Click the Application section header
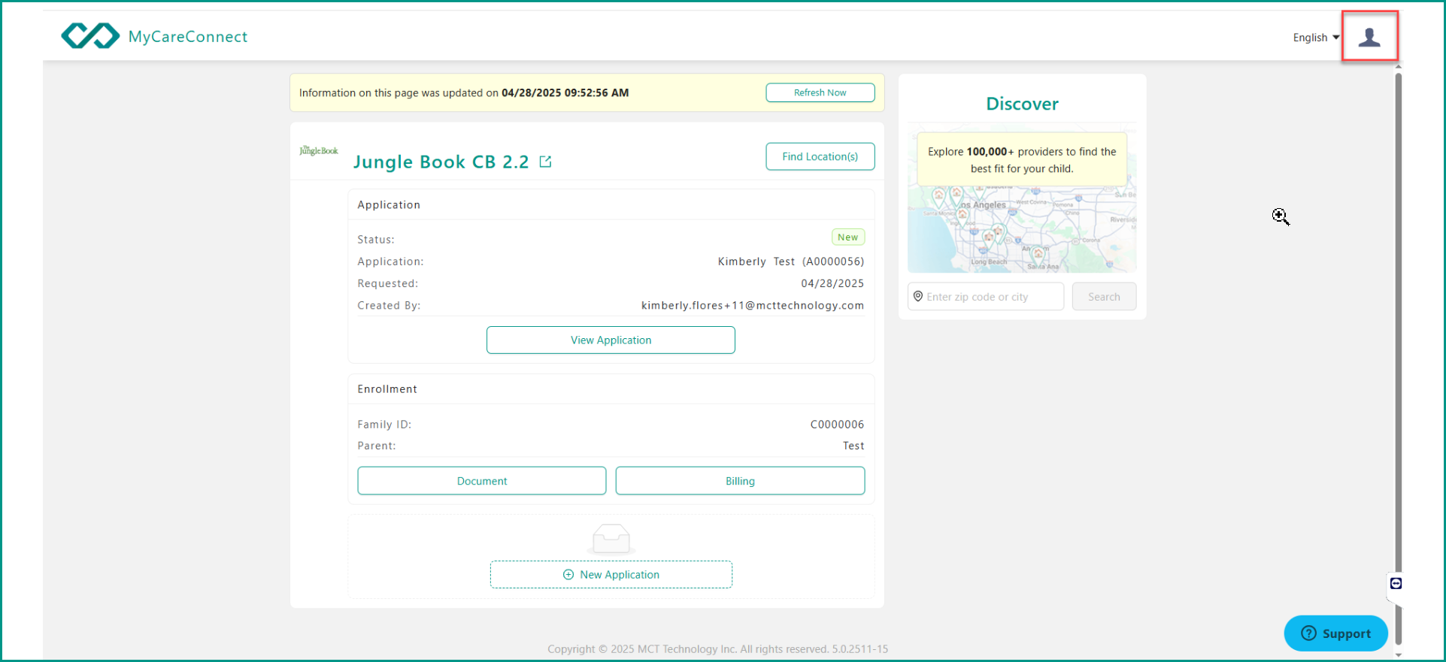 (x=389, y=205)
